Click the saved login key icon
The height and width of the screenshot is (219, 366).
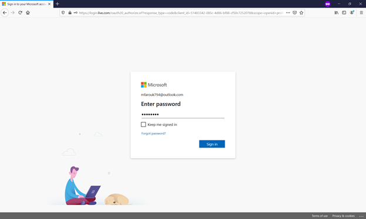[76, 12]
